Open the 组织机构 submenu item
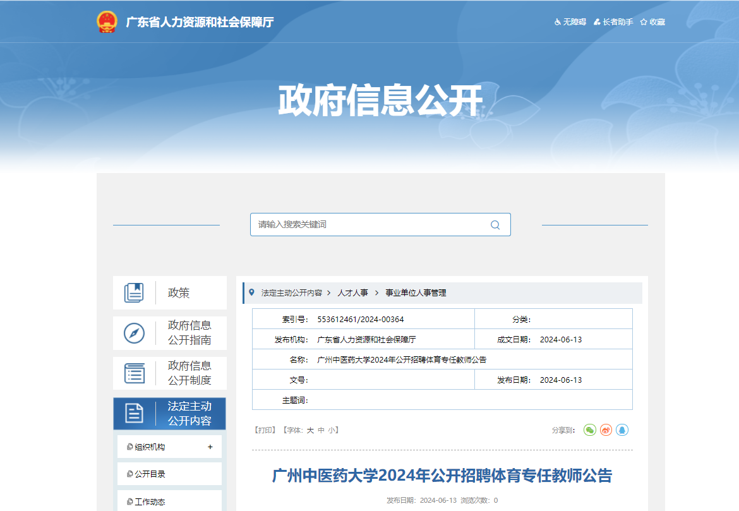Screen dimensions: 739x511 170,447
